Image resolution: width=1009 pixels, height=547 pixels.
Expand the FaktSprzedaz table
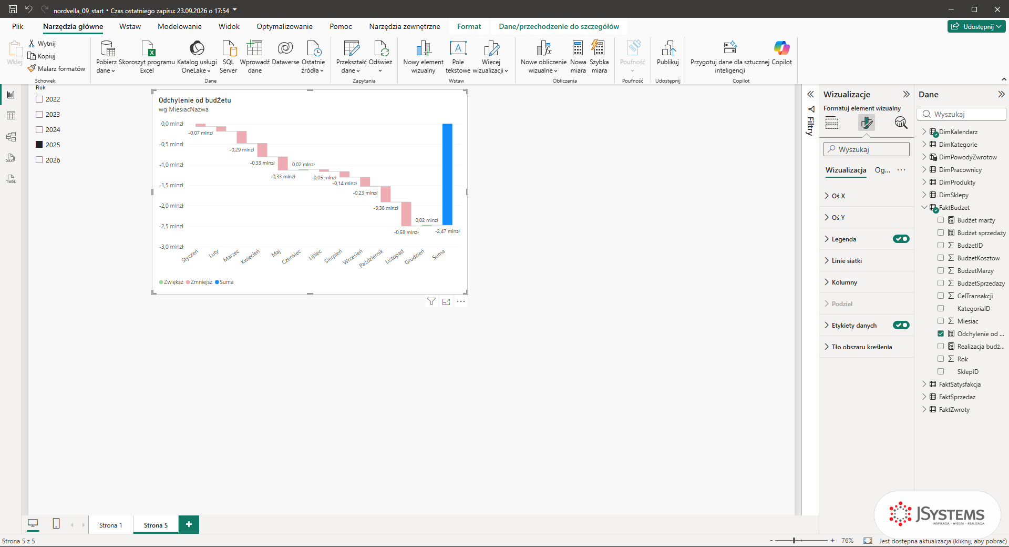point(924,397)
